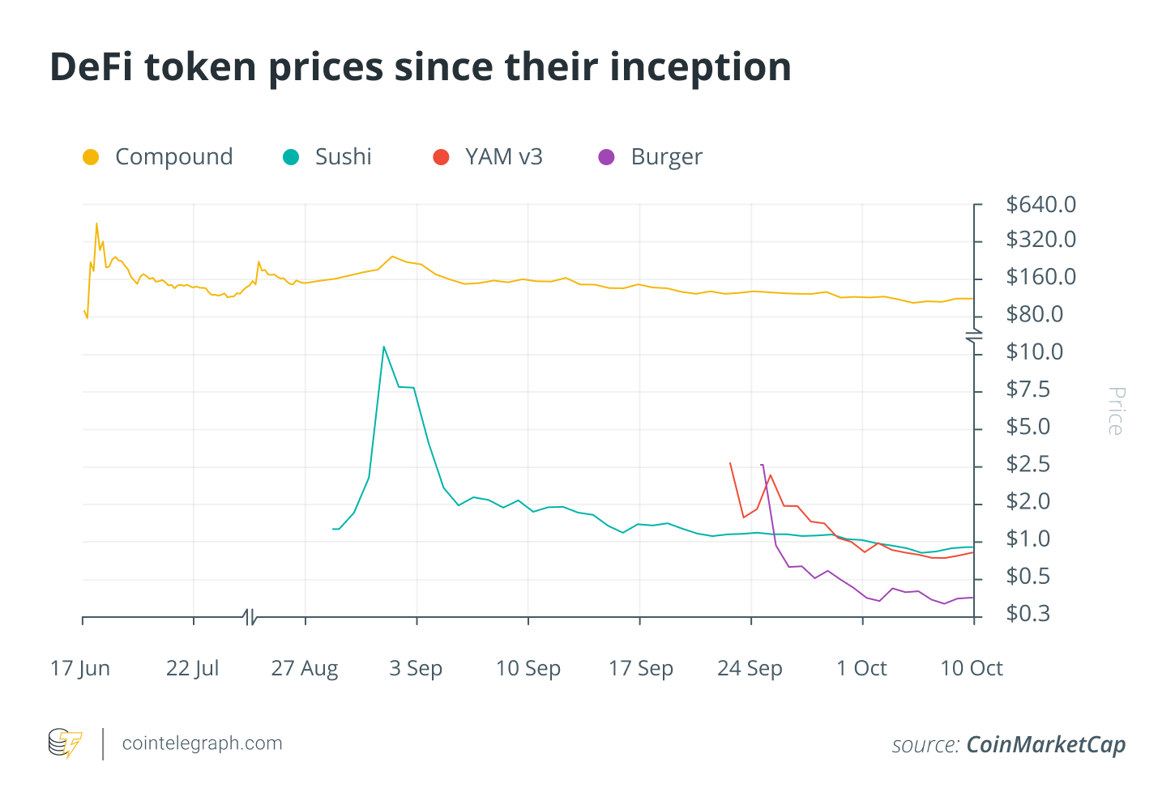Screen dimensions: 1175x809
Task: Click the yellow Compound legend dot
Action: click(x=91, y=157)
